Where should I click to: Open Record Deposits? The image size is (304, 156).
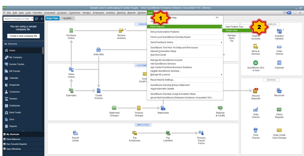pos(256,91)
